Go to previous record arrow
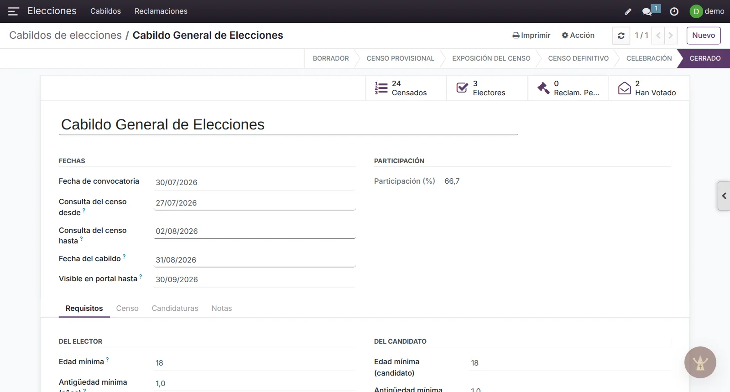 [658, 36]
